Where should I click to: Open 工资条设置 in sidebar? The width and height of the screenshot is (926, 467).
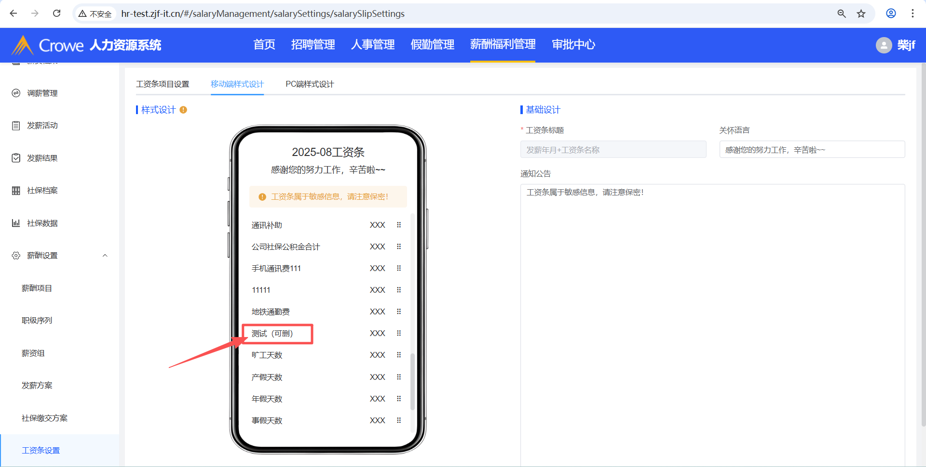point(41,451)
